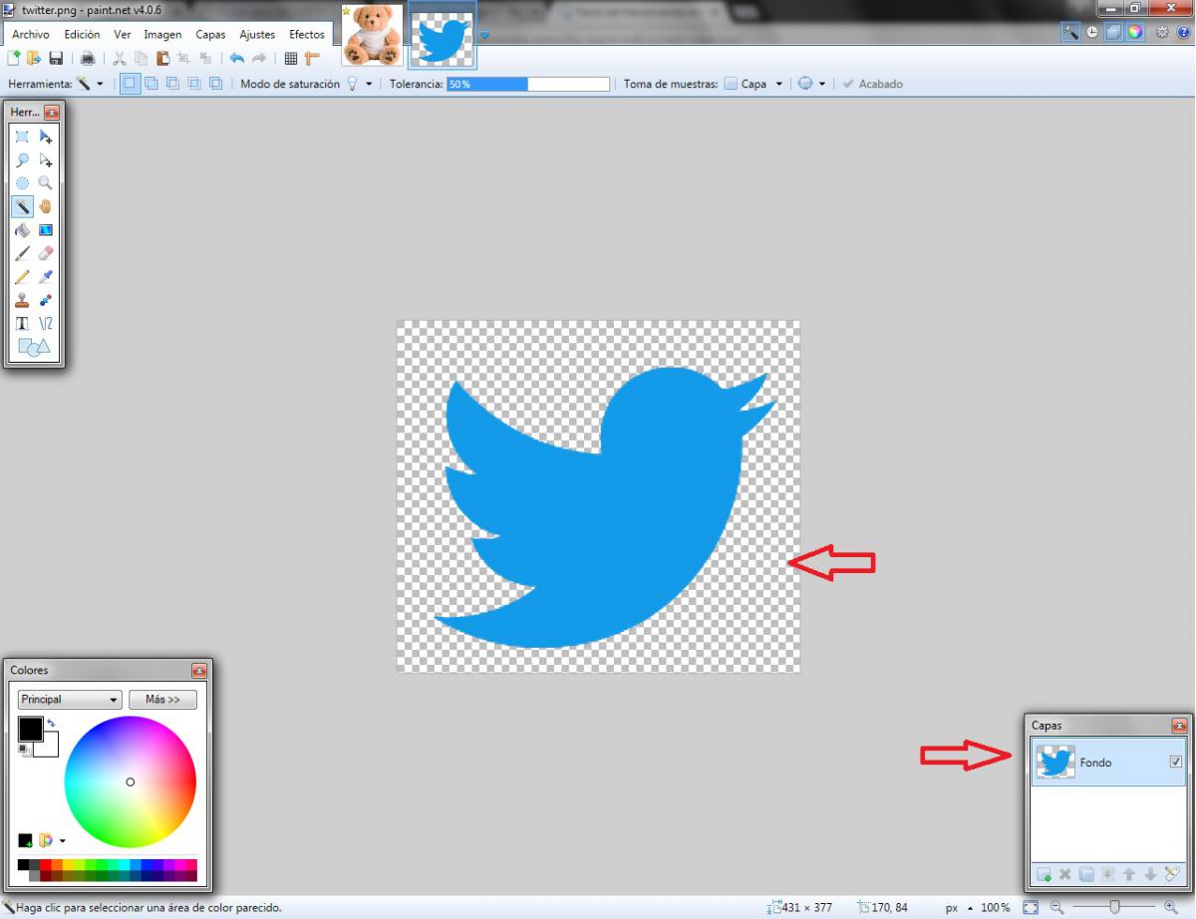Image resolution: width=1196 pixels, height=919 pixels.
Task: Cut the selection
Action: (x=120, y=59)
